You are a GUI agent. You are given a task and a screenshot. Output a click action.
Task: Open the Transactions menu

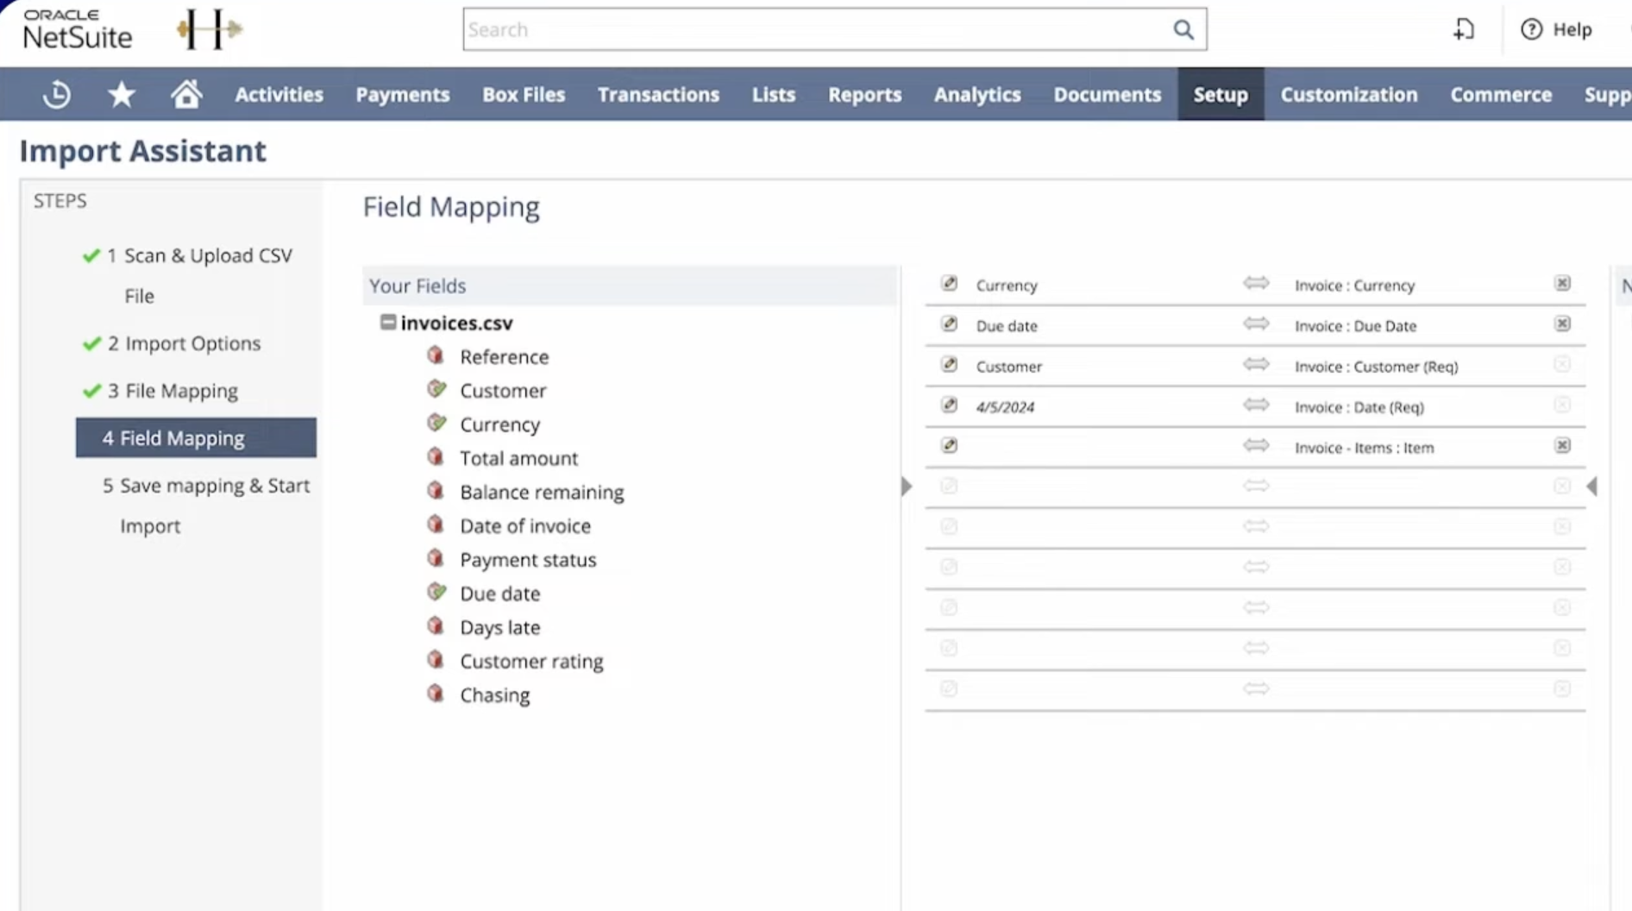pos(658,94)
